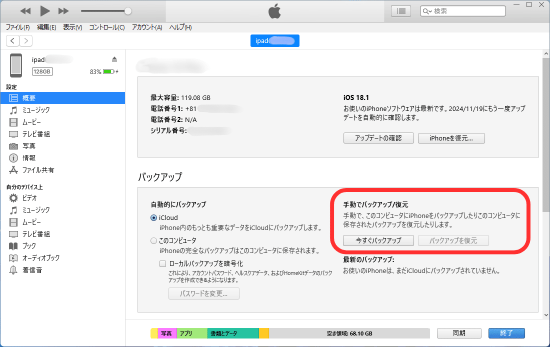Screen dimensions: 550x347
Task: Select the このコンピュータ radio button
Action: pos(153,240)
